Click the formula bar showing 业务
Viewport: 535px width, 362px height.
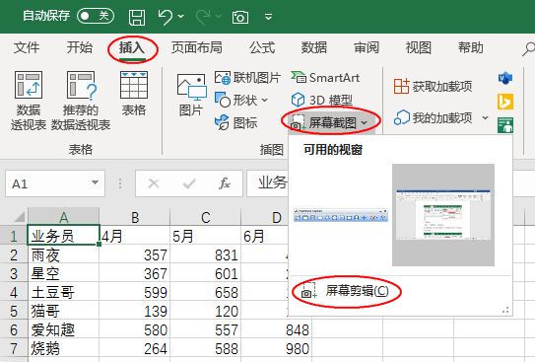(268, 183)
